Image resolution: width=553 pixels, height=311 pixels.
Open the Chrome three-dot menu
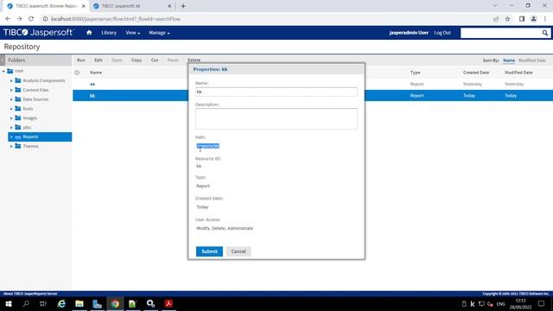pyautogui.click(x=545, y=19)
